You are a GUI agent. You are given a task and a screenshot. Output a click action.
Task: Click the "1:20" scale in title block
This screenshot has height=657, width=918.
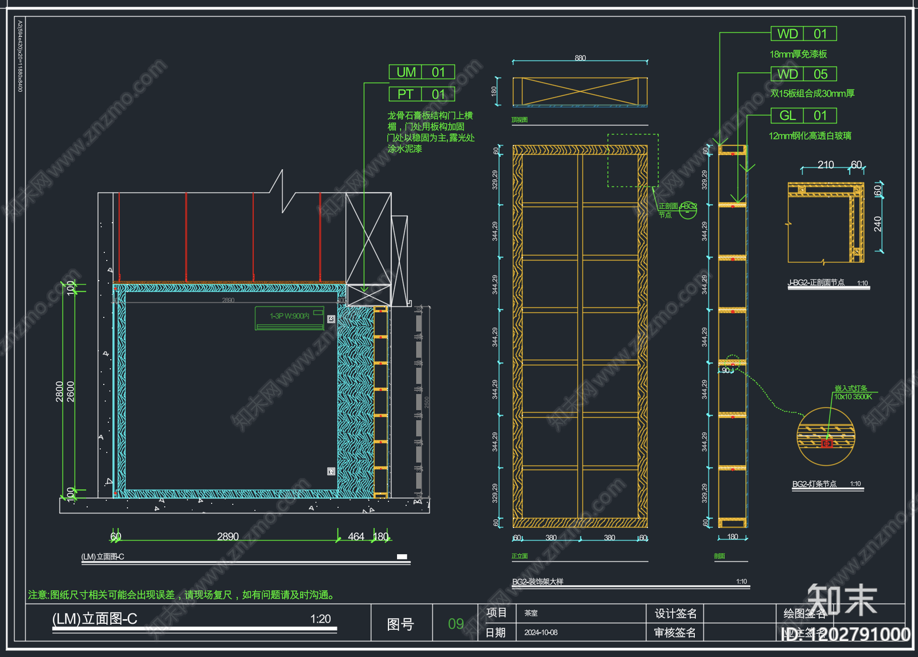320,619
